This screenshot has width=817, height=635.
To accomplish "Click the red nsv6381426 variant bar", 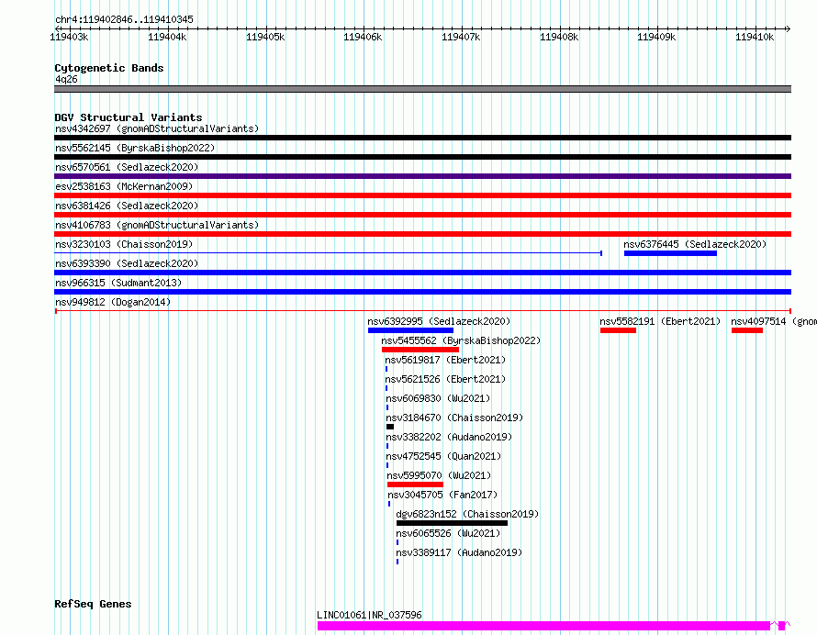I will pos(422,215).
